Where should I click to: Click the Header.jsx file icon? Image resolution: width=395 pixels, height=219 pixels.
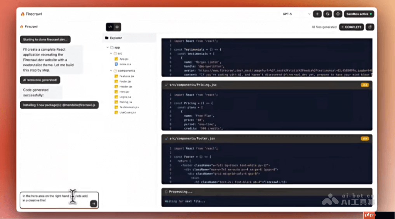(116, 86)
